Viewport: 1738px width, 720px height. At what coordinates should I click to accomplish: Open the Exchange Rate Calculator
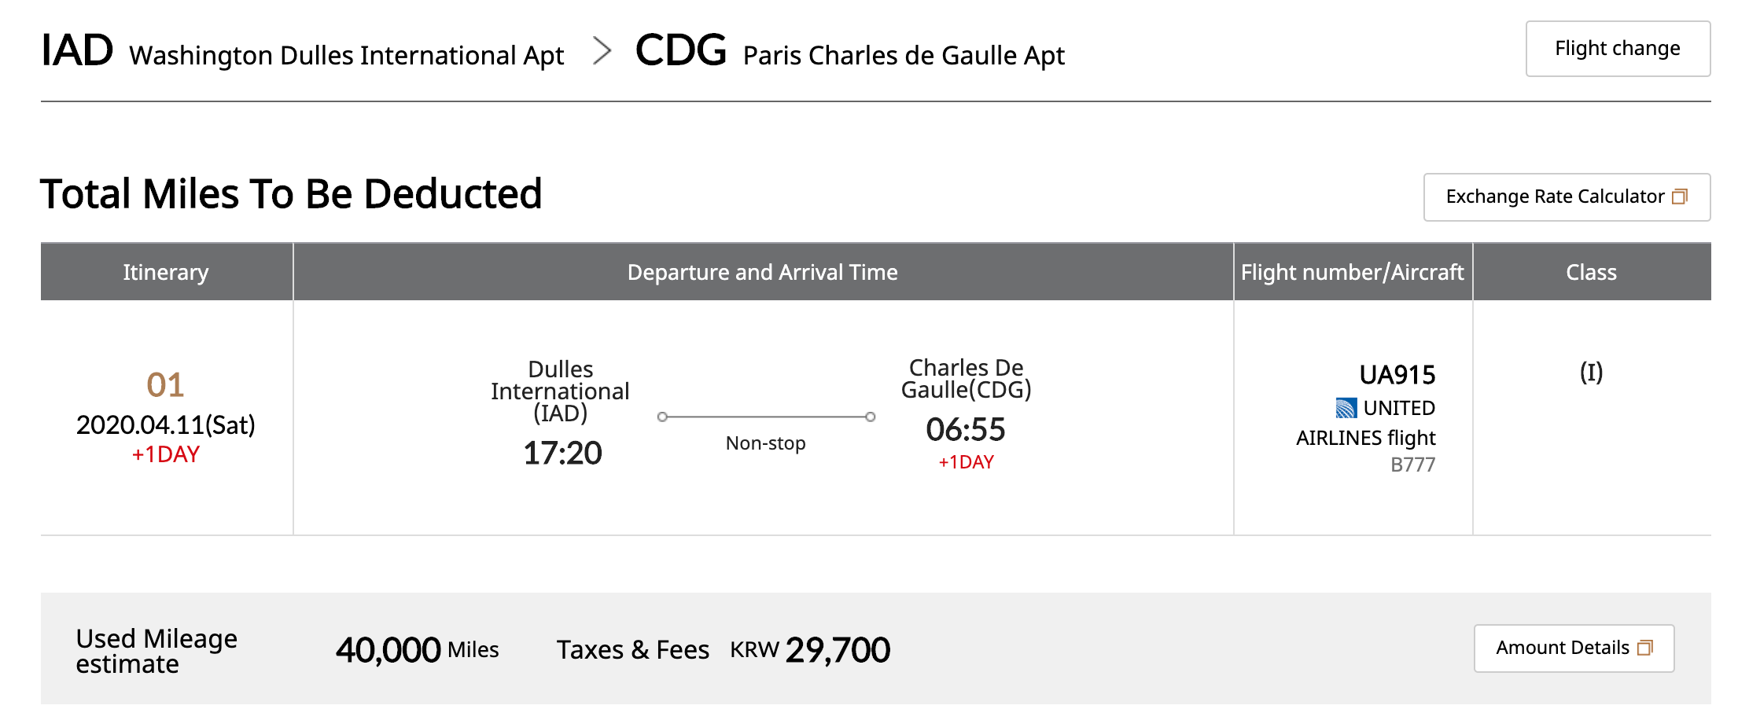pos(1556,197)
